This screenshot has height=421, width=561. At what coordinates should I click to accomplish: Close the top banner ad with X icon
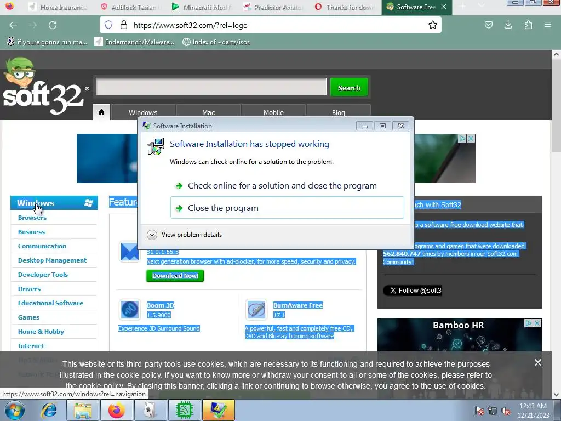471,138
